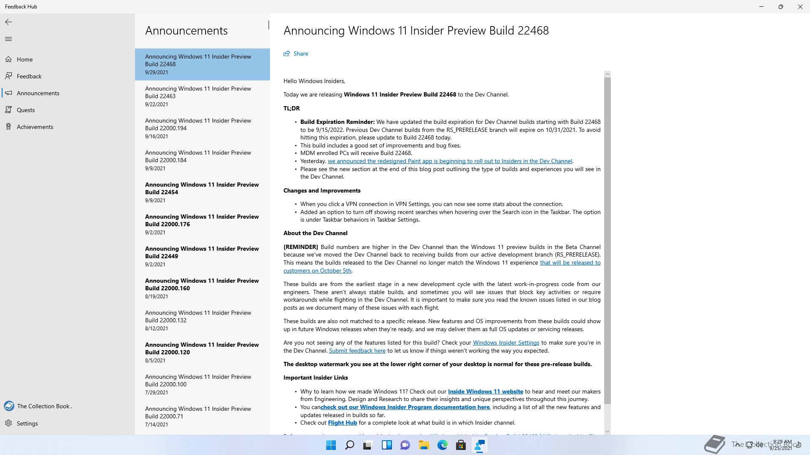This screenshot has height=455, width=810.
Task: Open Build 22449 announcement
Action: click(202, 257)
